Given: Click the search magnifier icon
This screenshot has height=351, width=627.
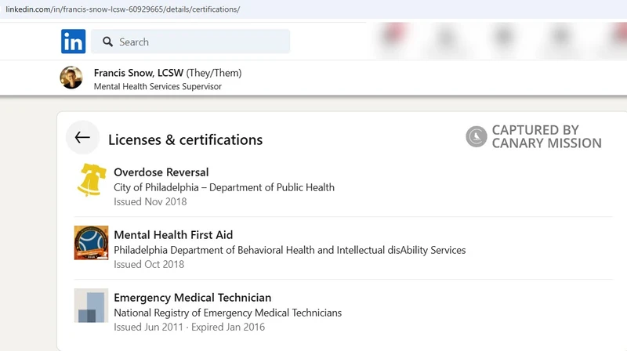Looking at the screenshot, I should coord(107,42).
